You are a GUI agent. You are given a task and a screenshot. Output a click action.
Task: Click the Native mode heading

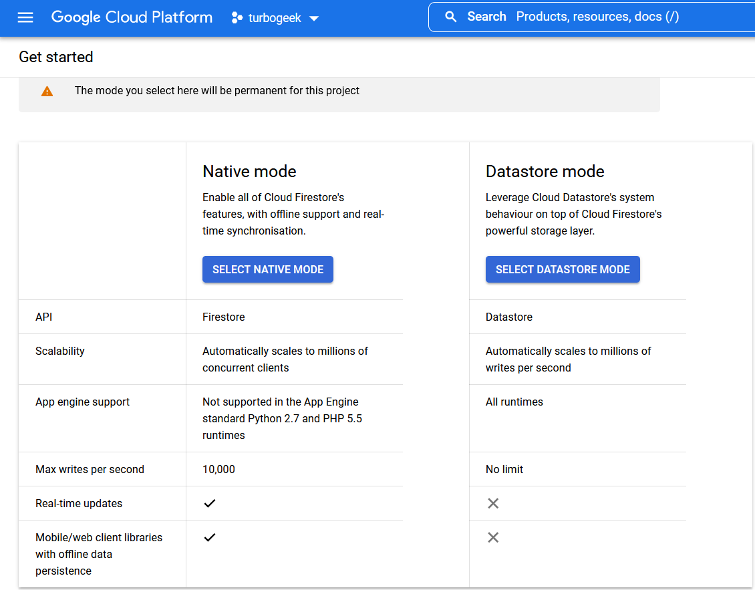249,172
